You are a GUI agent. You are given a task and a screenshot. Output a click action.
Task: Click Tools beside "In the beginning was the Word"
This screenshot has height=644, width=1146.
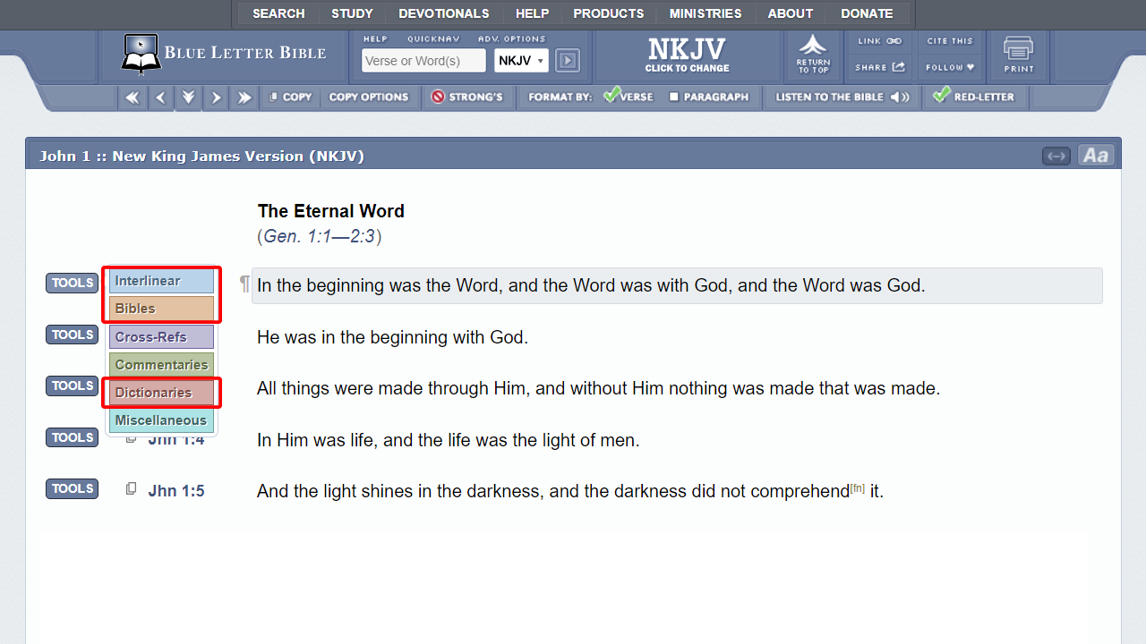coord(73,284)
